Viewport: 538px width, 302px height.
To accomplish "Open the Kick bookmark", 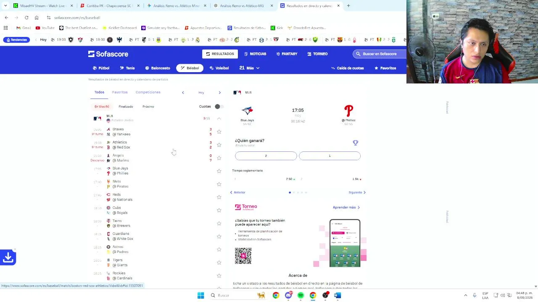I will pyautogui.click(x=277, y=28).
